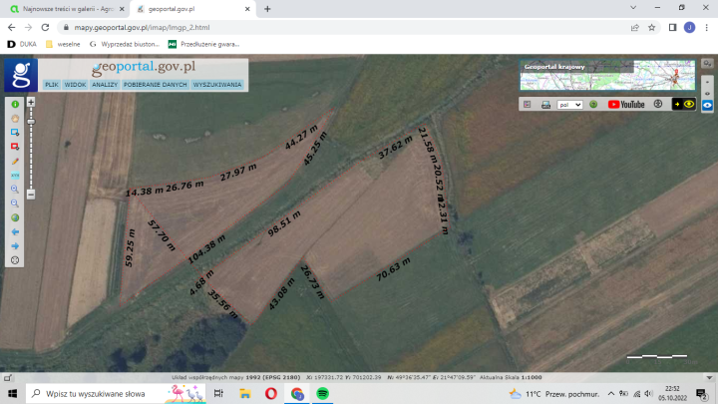Click the blue previous view arrow
Viewport: 718px width, 404px height.
(x=15, y=231)
